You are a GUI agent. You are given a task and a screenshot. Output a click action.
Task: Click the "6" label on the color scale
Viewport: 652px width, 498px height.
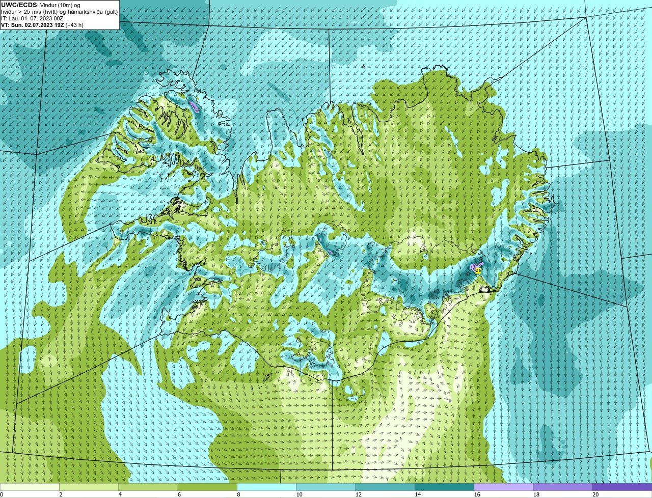coord(179,494)
